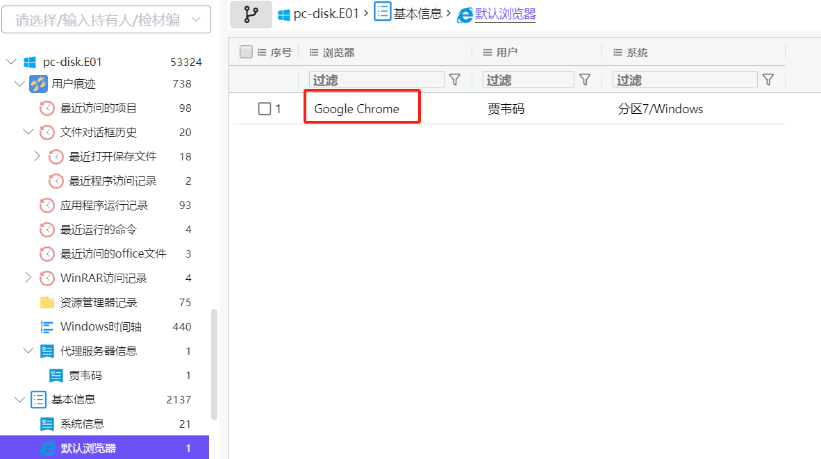Image resolution: width=821 pixels, height=459 pixels.
Task: Select 最近程序访问记录 in the tree
Action: click(x=113, y=181)
